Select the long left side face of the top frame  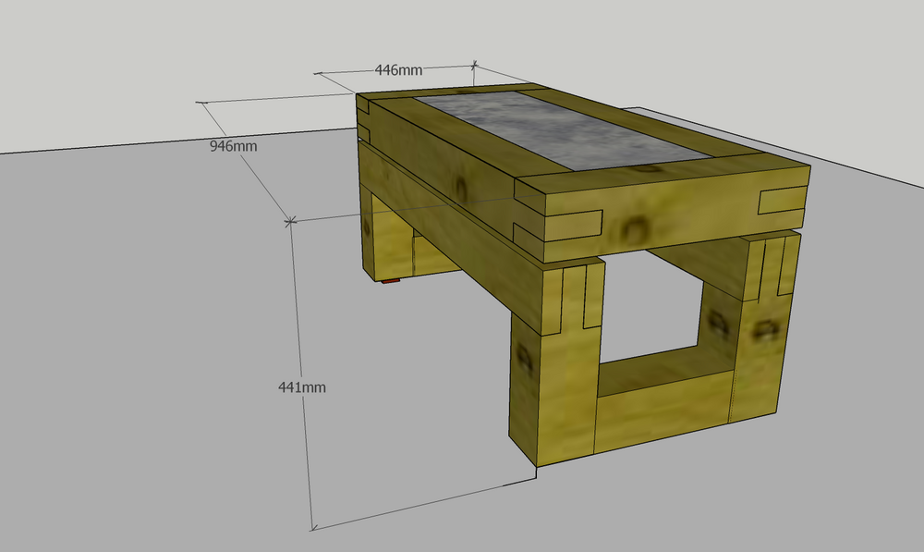coord(434,162)
